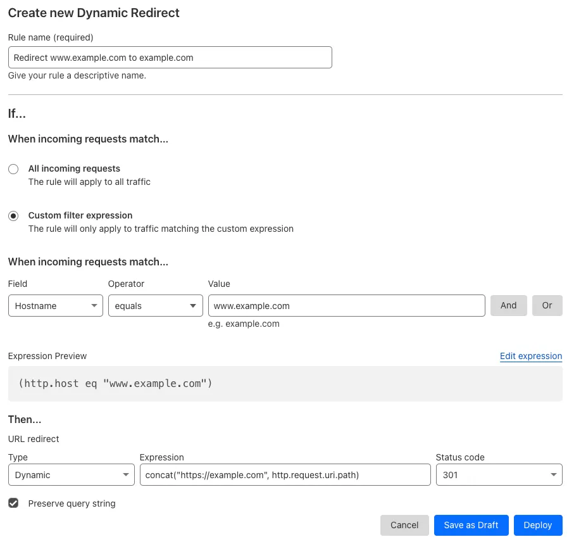Viewport: 574px width, 544px height.
Task: Expand the equals operator chevron
Action: (x=192, y=305)
